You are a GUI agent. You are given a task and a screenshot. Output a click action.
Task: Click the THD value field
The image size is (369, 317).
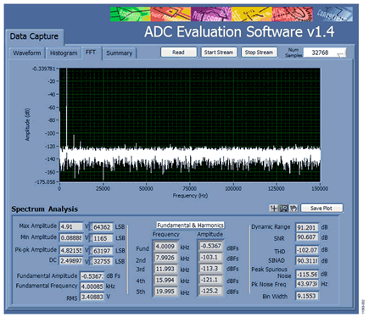[307, 250]
